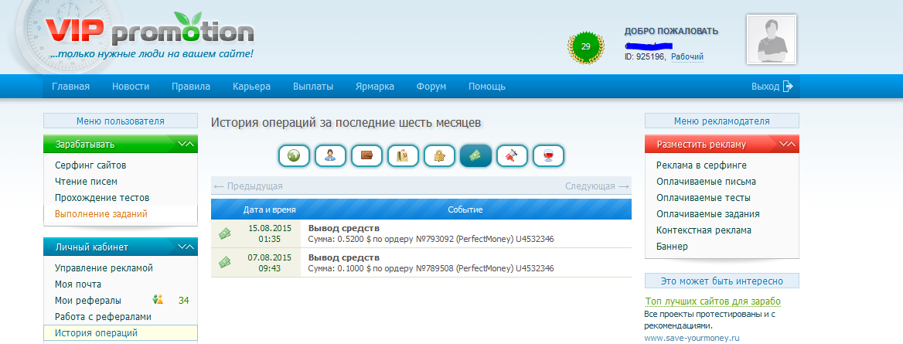Open Форум in the navigation bar
The height and width of the screenshot is (344, 903).
coord(431,87)
